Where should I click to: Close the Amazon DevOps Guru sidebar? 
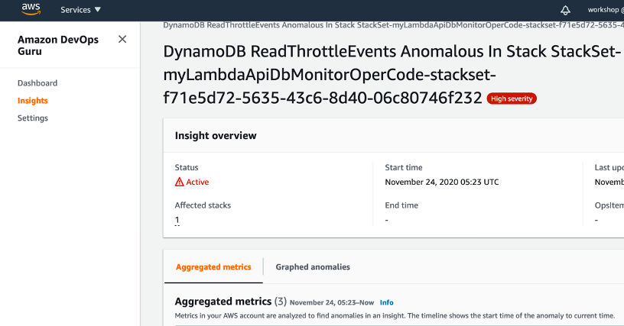(122, 39)
